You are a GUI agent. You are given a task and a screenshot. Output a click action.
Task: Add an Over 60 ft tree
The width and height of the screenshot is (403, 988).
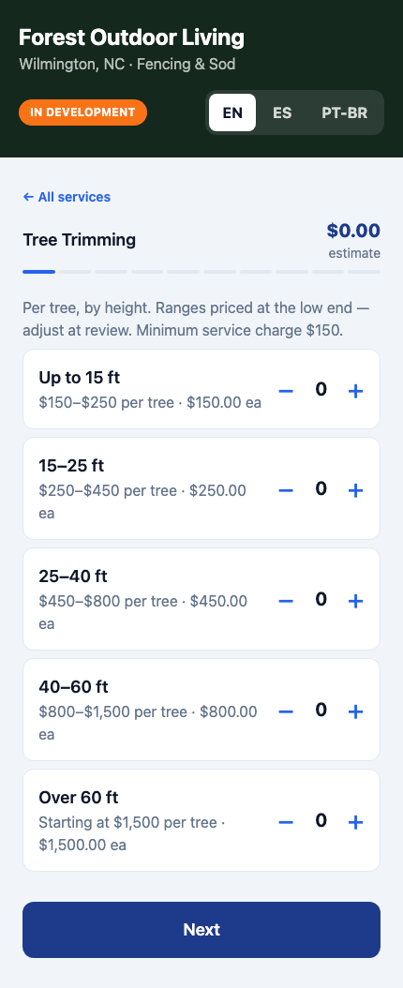(x=356, y=822)
